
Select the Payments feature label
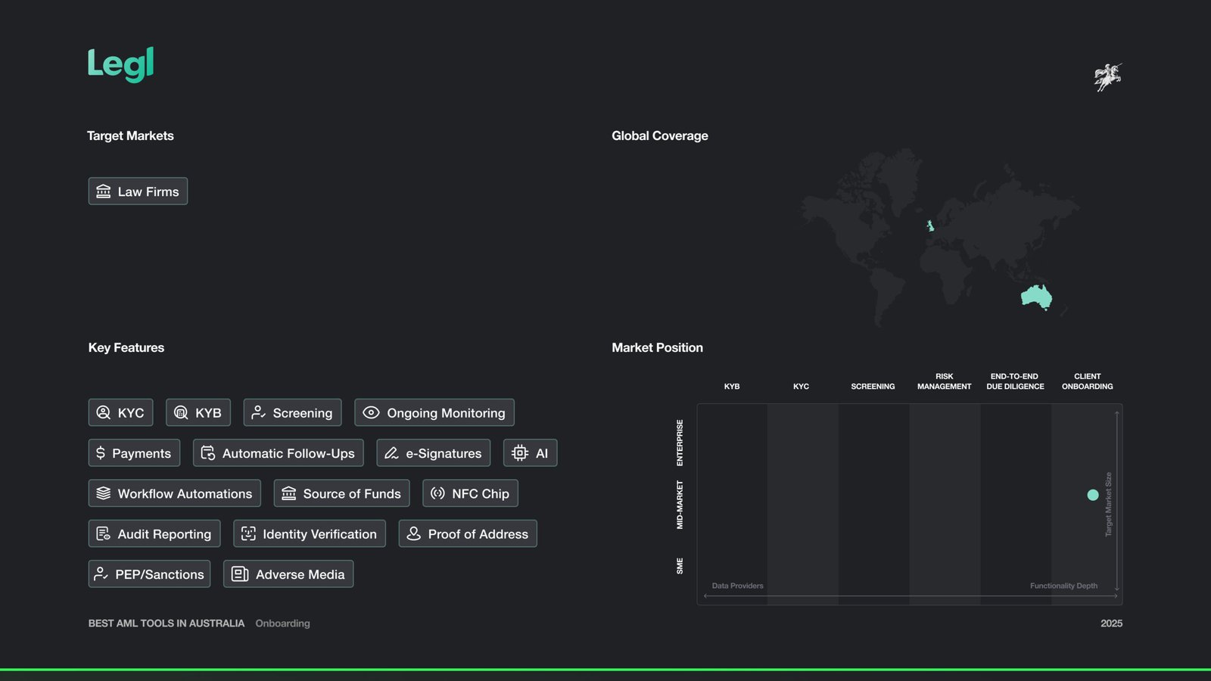[x=142, y=453]
